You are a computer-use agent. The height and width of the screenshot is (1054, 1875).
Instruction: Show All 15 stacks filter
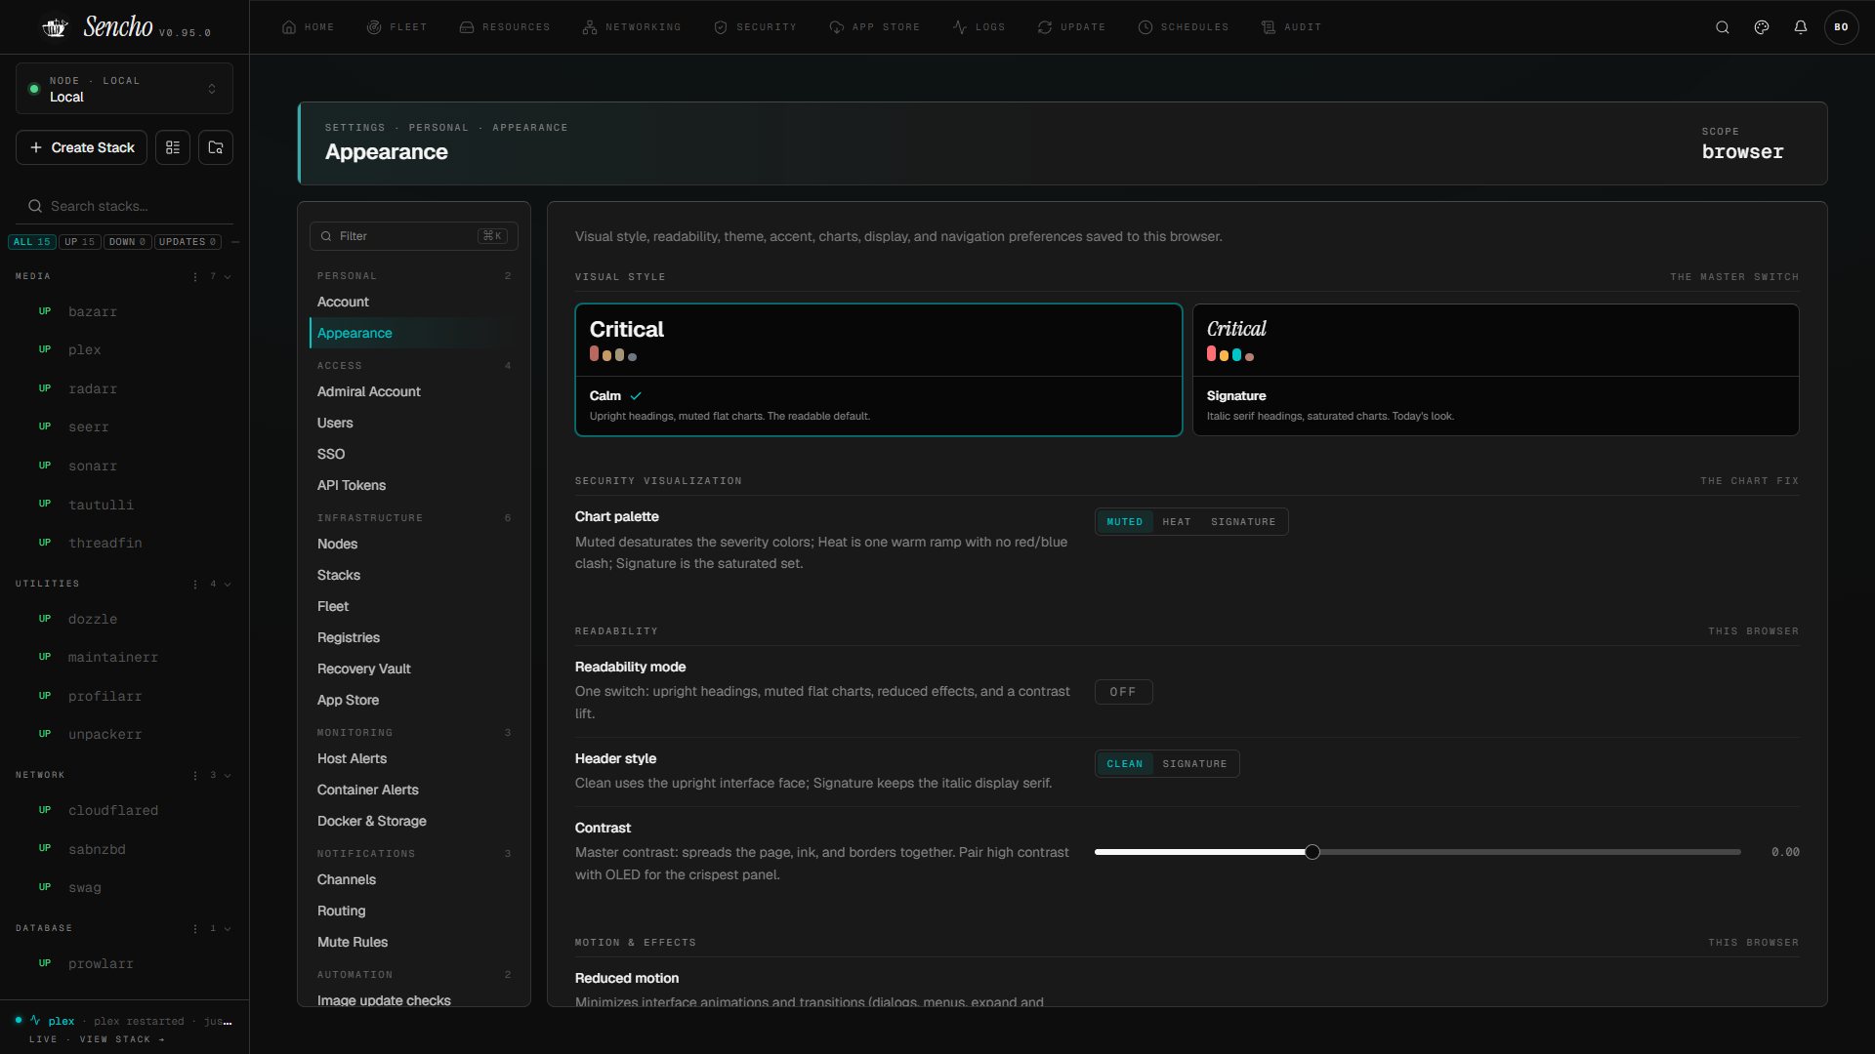(32, 242)
